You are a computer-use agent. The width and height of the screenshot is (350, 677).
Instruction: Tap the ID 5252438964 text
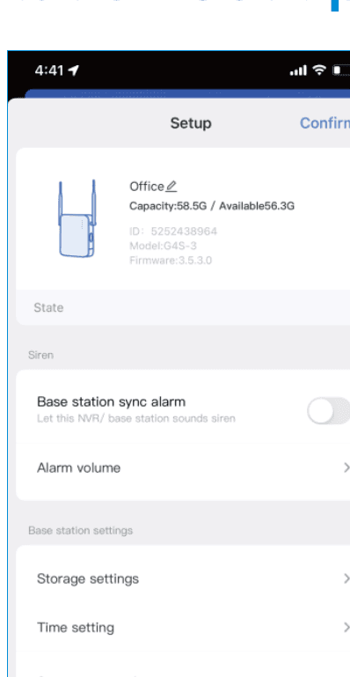(173, 232)
